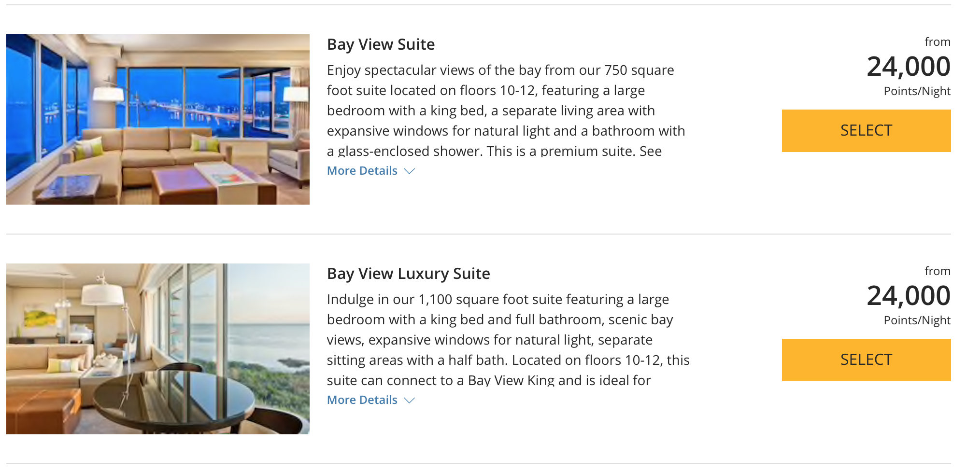Click the Bay View Suite title
Viewport: 967px width, 471px height.
[381, 44]
